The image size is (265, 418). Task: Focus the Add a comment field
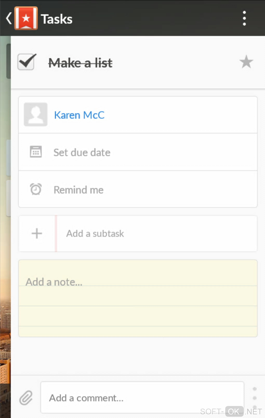[x=142, y=398]
